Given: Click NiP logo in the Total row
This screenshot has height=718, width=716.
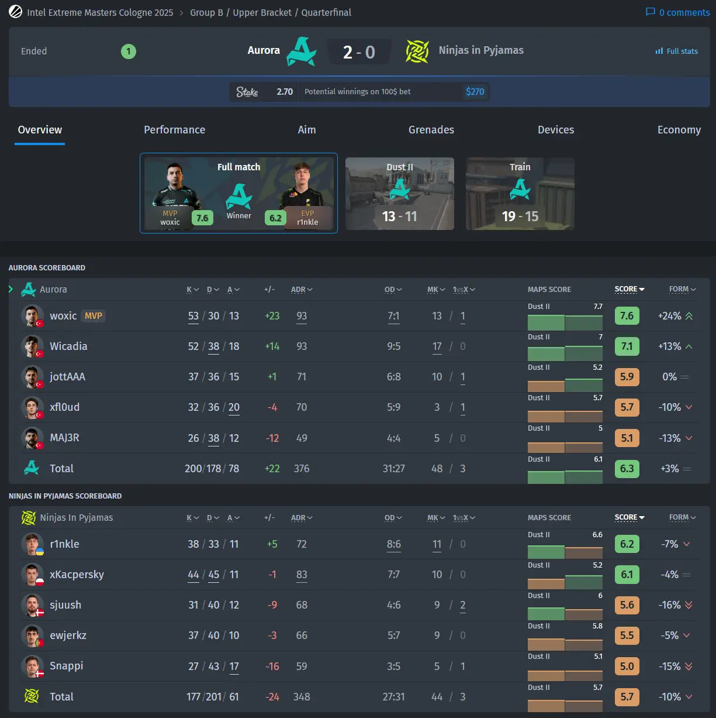Looking at the screenshot, I should 32,696.
